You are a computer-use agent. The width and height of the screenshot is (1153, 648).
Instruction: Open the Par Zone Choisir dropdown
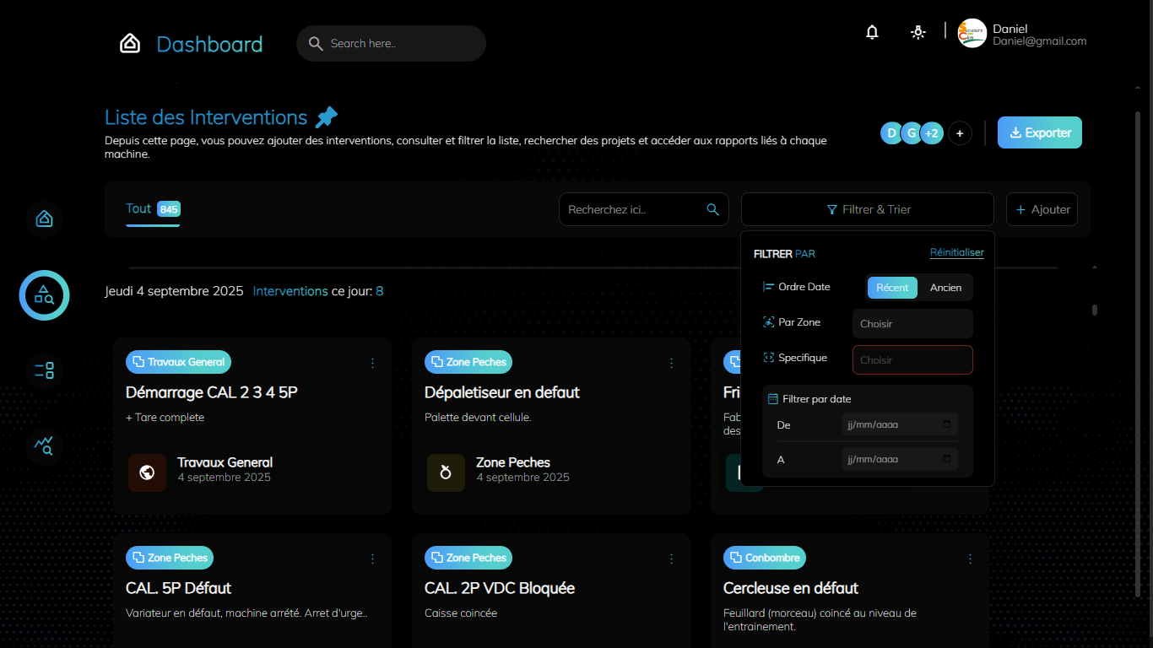(912, 324)
